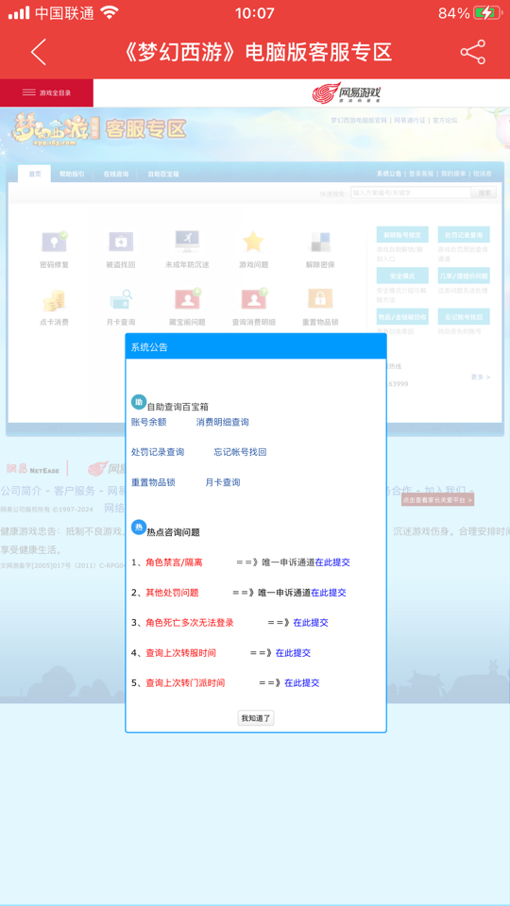Image resolution: width=510 pixels, height=906 pixels.
Task: Click 在此提交 for 其他处罚问题
Action: (329, 593)
